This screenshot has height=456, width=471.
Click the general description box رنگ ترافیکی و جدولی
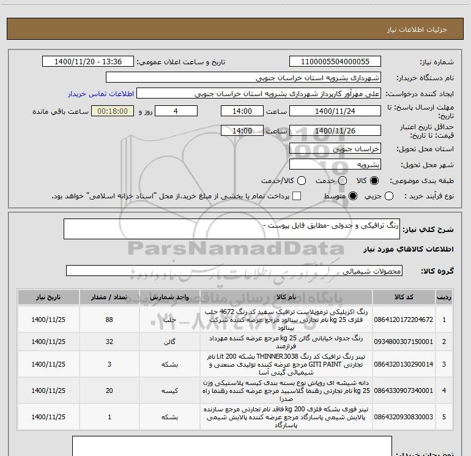click(232, 229)
